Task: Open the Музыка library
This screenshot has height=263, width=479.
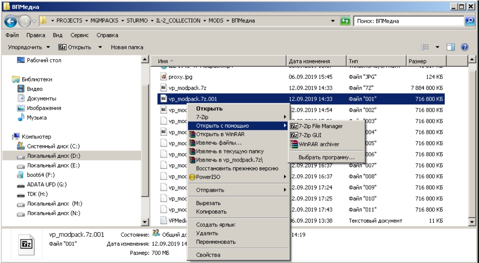Action: click(33, 118)
